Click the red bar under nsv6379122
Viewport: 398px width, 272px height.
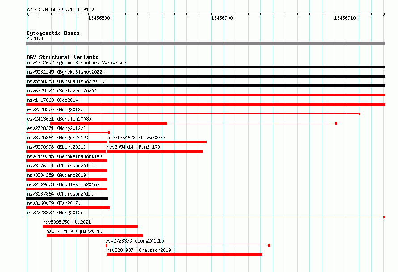[x=206, y=95]
